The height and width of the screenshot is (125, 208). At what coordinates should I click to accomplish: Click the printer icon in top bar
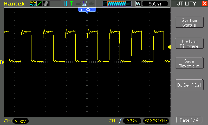(x=91, y=4)
